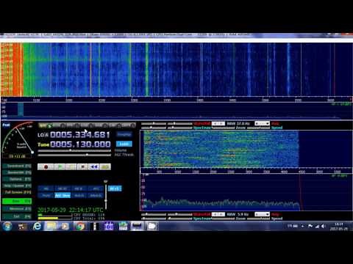This screenshot has height=264, width=353.
Task: Toggle the ANotch auto-notch button
Action: pyautogui.click(x=96, y=195)
